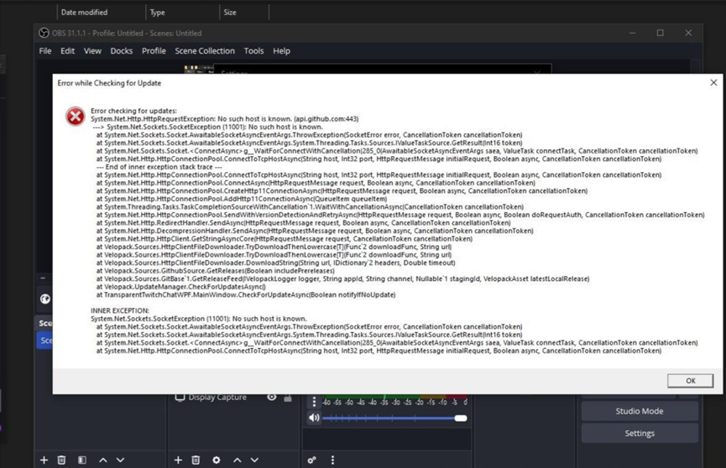Open the View menu in OBS
726x468 pixels.
tap(92, 51)
